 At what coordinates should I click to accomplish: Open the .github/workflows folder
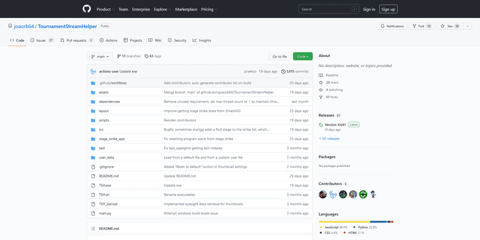coord(113,83)
